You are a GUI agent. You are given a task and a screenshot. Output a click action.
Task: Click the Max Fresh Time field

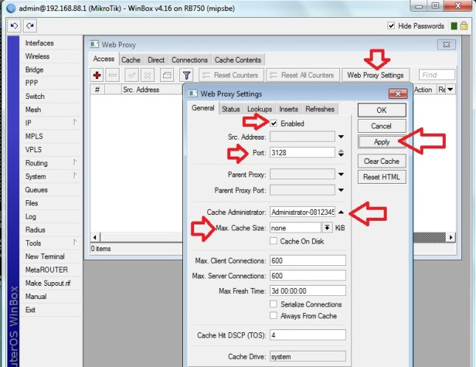308,291
